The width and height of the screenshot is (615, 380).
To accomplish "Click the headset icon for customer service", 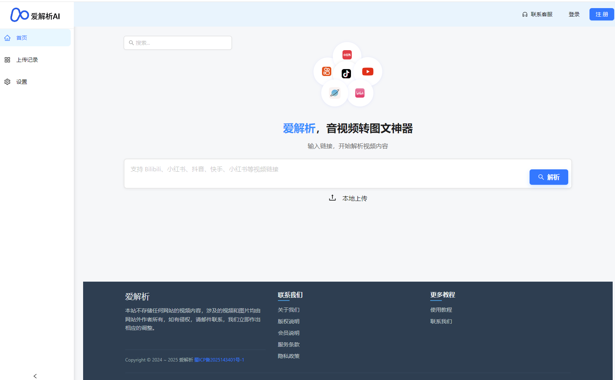I will click(525, 14).
